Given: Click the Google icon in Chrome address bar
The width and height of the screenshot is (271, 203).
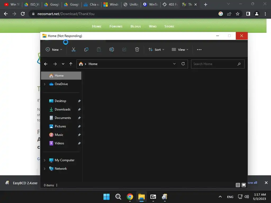Looking at the screenshot, I should [x=221, y=14].
